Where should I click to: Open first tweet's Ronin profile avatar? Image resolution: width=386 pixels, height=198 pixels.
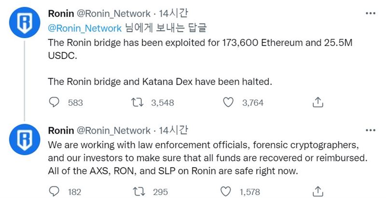(x=25, y=22)
